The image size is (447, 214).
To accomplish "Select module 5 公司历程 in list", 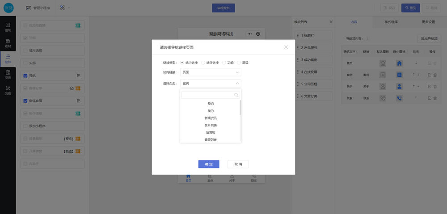I will [313, 84].
